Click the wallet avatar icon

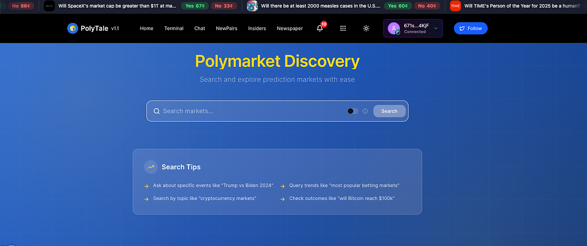coord(394,29)
